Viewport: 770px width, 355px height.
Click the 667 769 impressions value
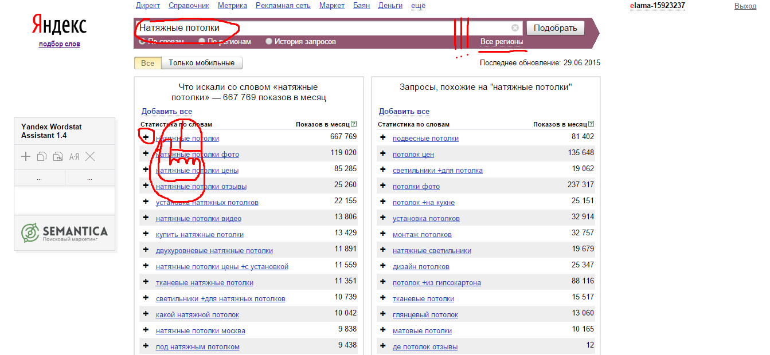343,137
